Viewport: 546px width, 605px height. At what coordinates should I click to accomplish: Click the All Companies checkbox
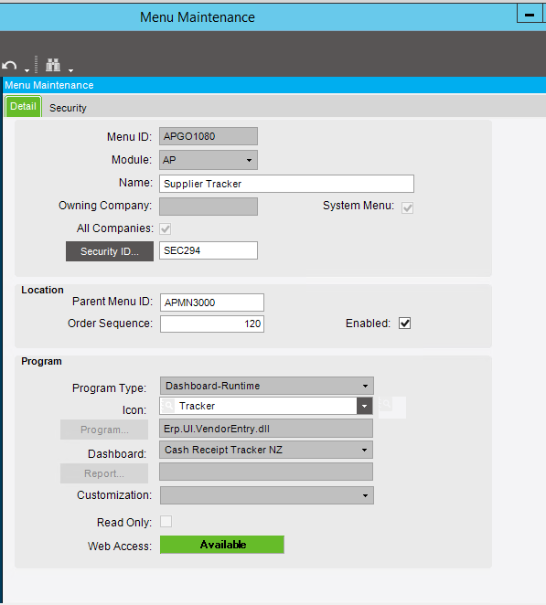point(166,228)
